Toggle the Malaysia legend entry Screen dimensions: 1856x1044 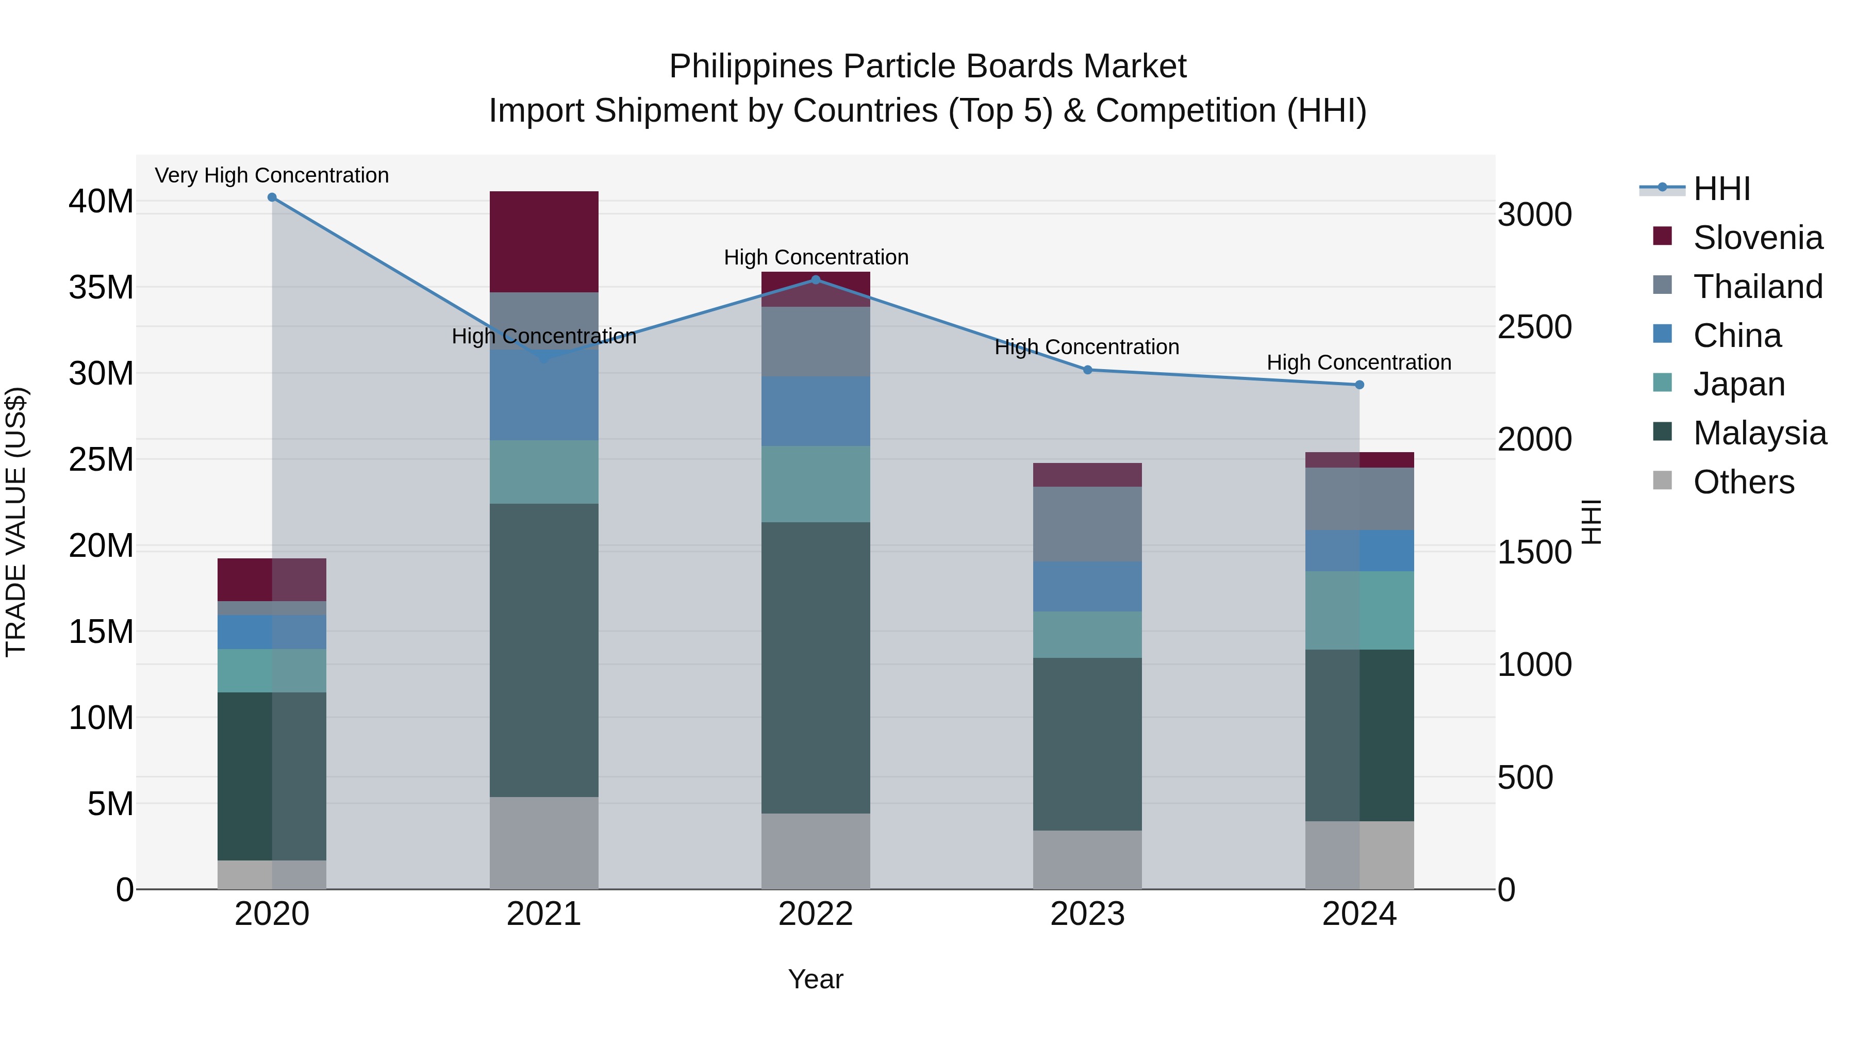[1739, 433]
